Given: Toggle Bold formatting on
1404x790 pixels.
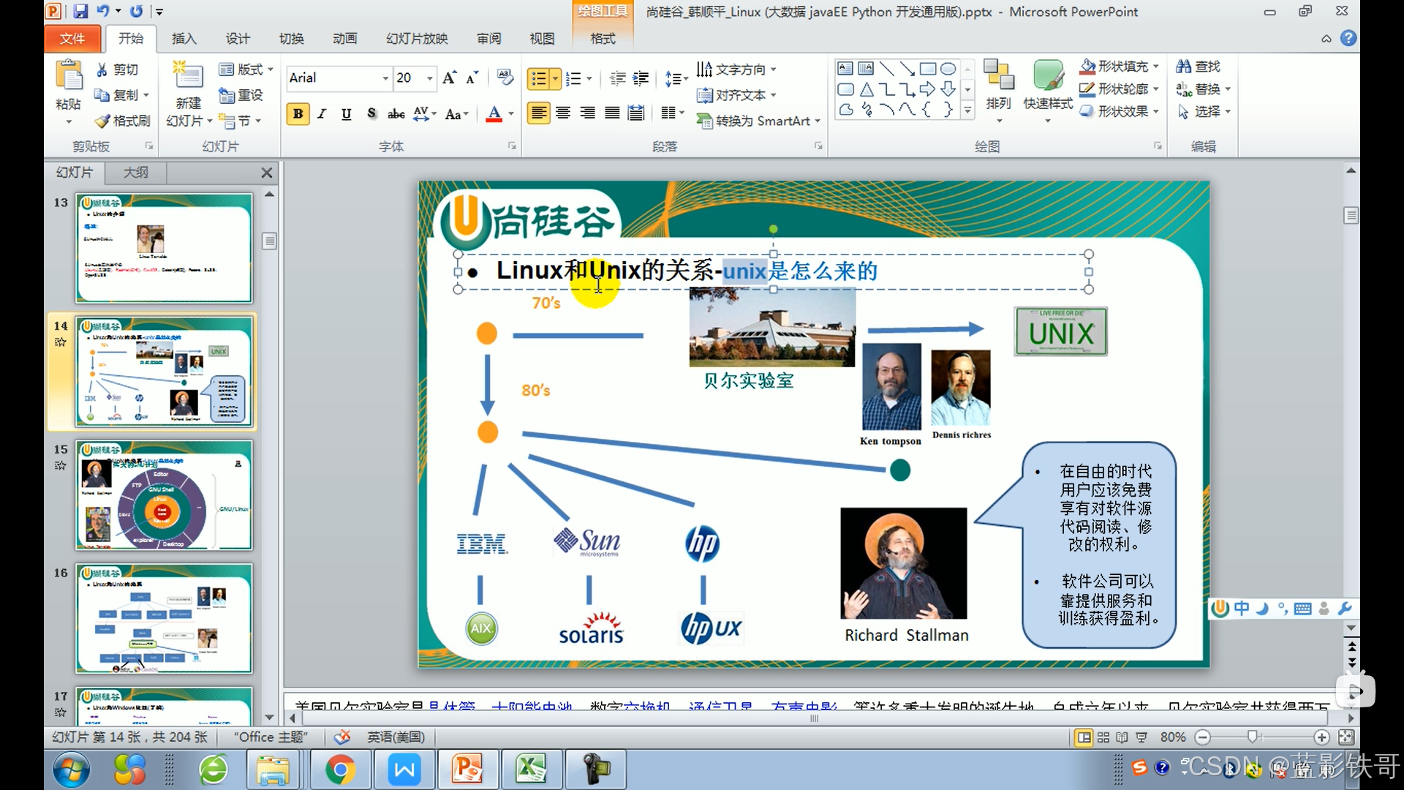Looking at the screenshot, I should [x=298, y=113].
